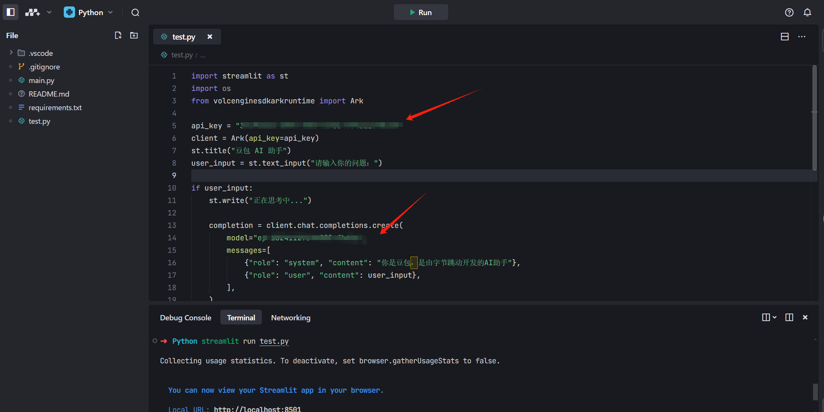Open main.py in the file tree
The height and width of the screenshot is (412, 824).
click(x=42, y=80)
